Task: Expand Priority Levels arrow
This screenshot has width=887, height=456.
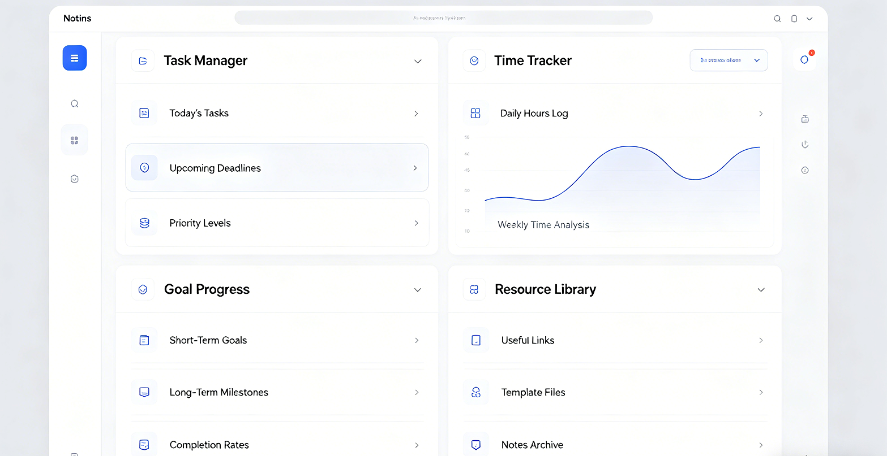Action: [416, 223]
